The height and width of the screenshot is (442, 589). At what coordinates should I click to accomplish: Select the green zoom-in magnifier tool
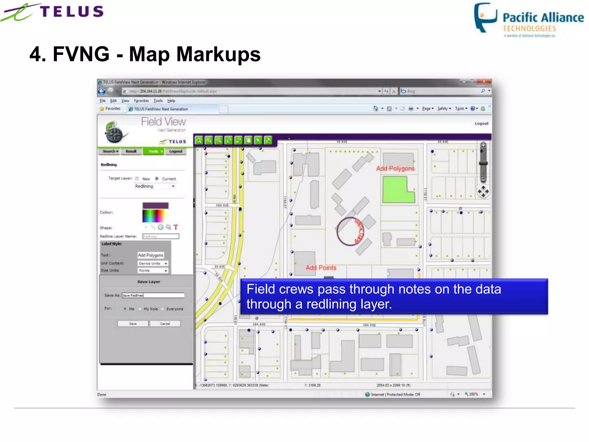click(x=209, y=140)
